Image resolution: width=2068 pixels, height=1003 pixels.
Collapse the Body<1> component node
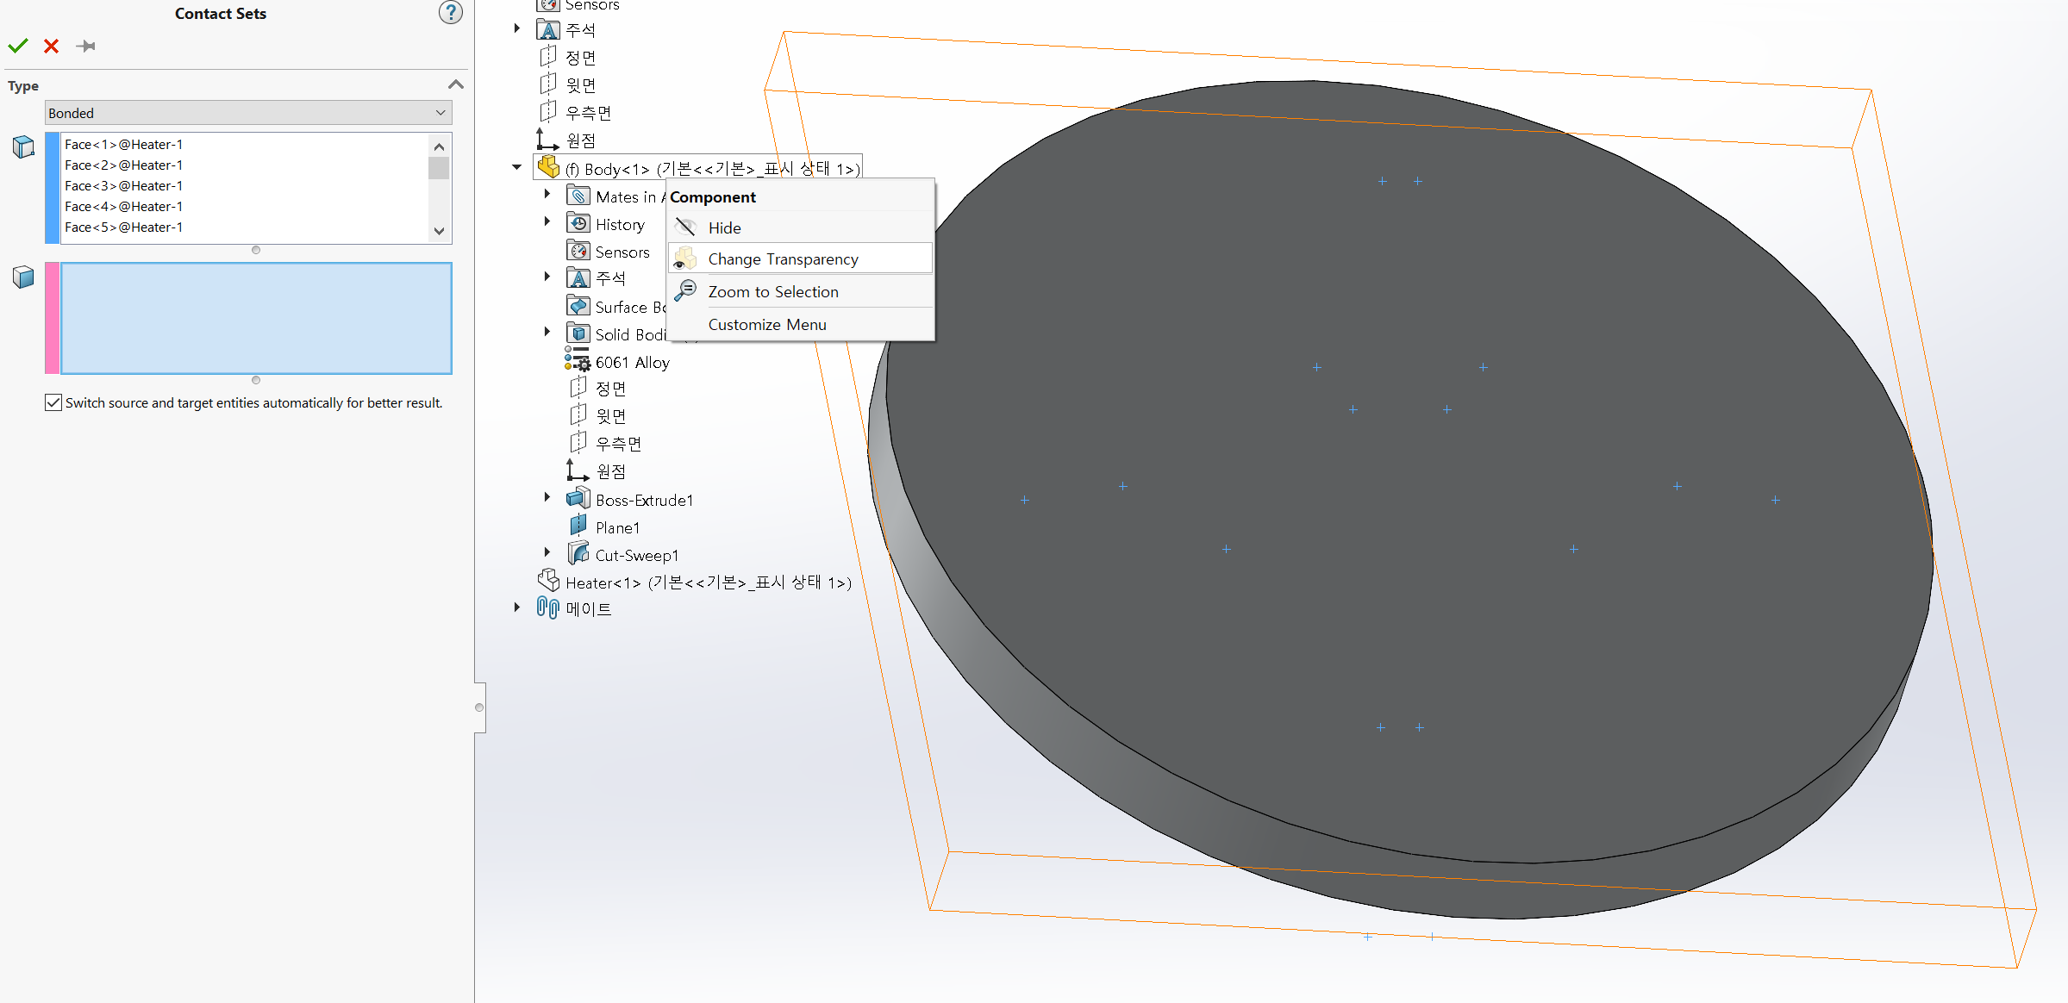click(x=517, y=167)
